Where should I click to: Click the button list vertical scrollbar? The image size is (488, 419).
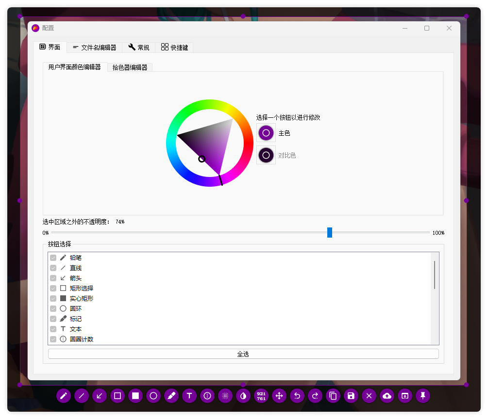(435, 275)
